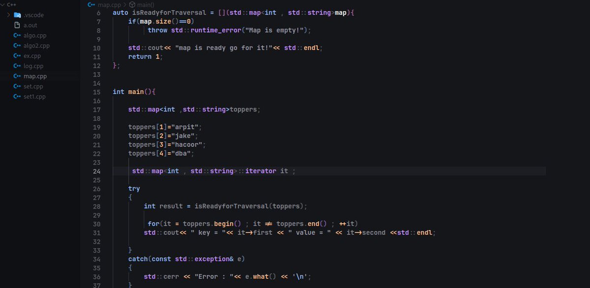Click the C++ icon beside set.cpp
This screenshot has height=288, width=590.
tap(18, 86)
